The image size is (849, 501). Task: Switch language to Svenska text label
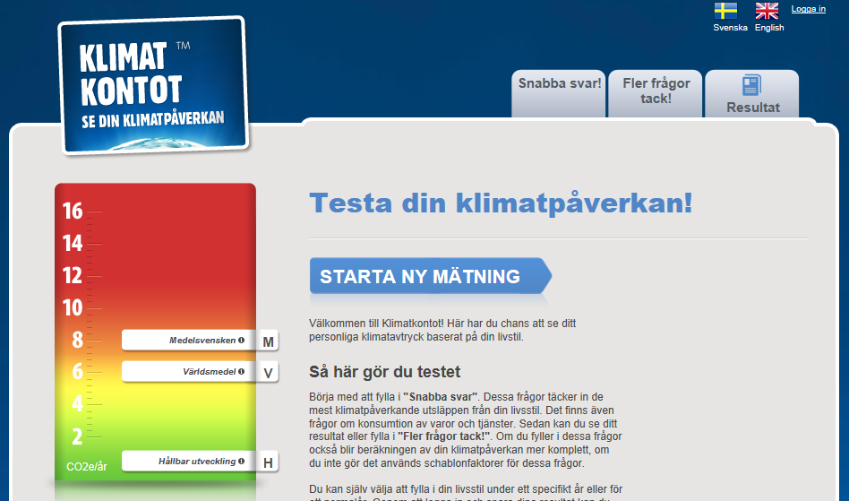730,28
